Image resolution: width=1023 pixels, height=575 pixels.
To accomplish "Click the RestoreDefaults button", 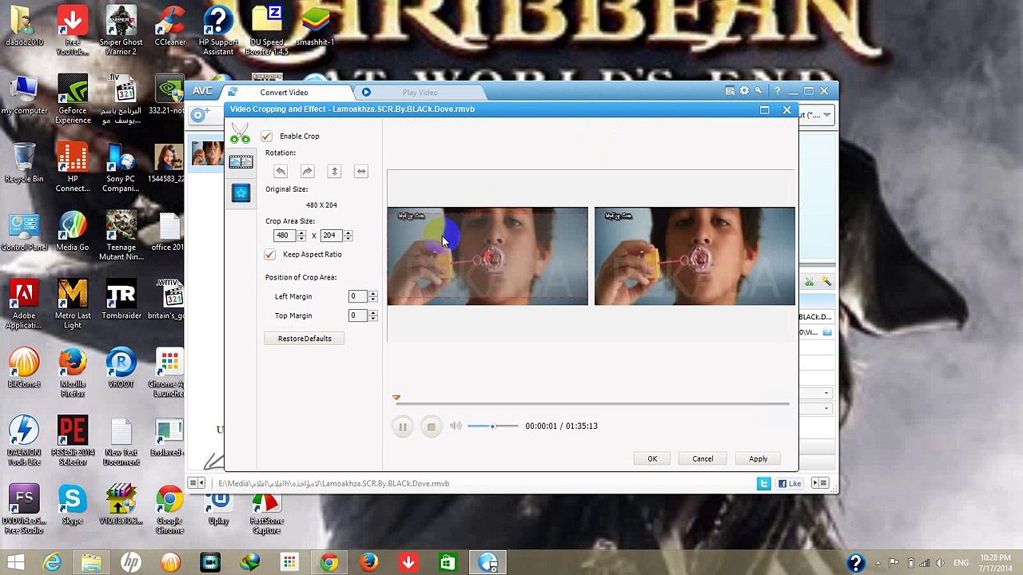I will click(x=305, y=339).
